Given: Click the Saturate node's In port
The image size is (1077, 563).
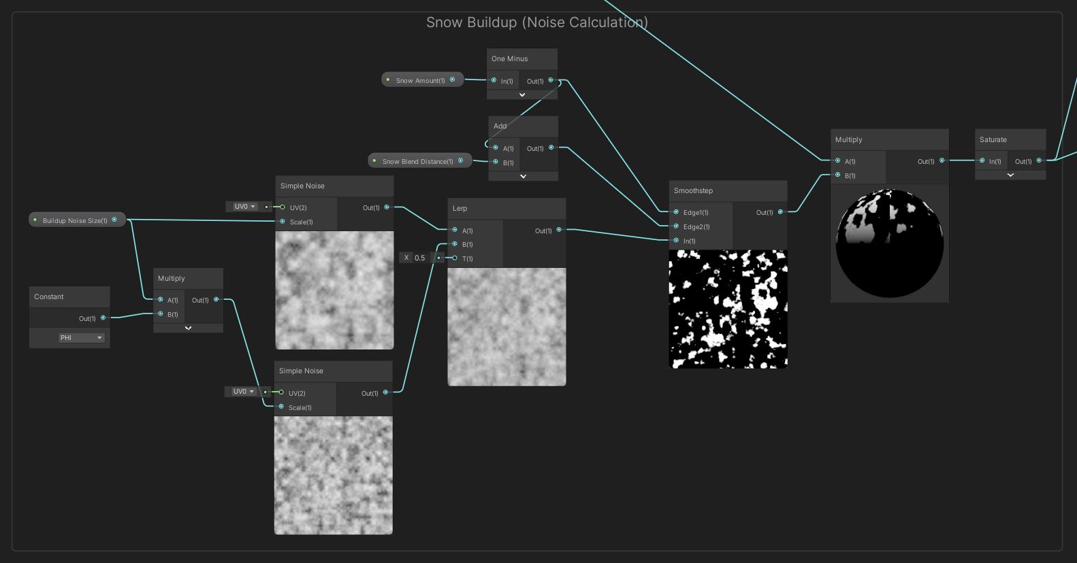Looking at the screenshot, I should click(x=982, y=161).
